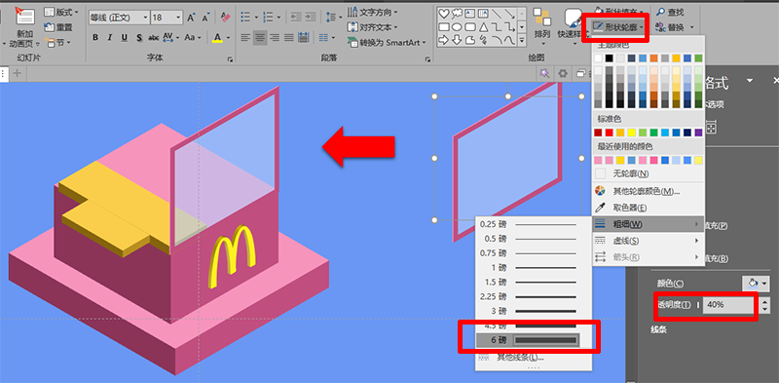This screenshot has height=383, width=779.
Task: Select the curve shape in gallery
Action: [509, 40]
